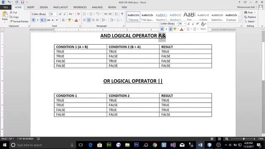This screenshot has height=149, width=265.
Task: Apply the No Spacing style
Action: click(147, 17)
